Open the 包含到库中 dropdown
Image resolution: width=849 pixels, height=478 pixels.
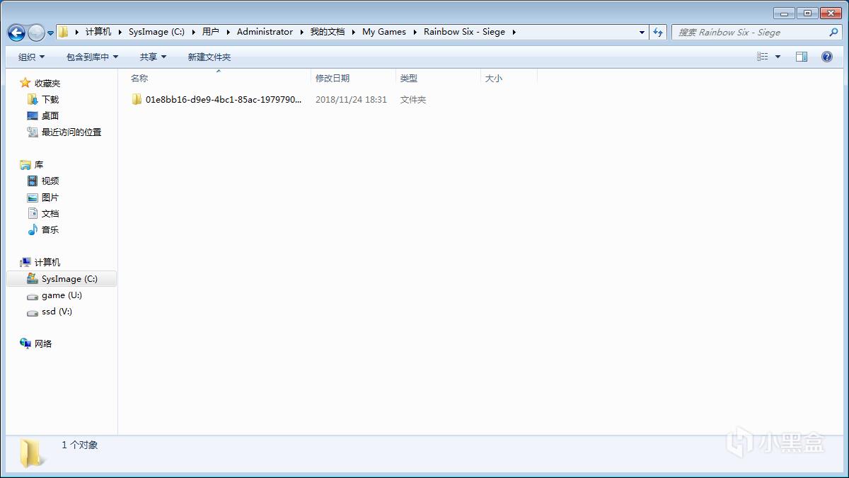(x=92, y=57)
